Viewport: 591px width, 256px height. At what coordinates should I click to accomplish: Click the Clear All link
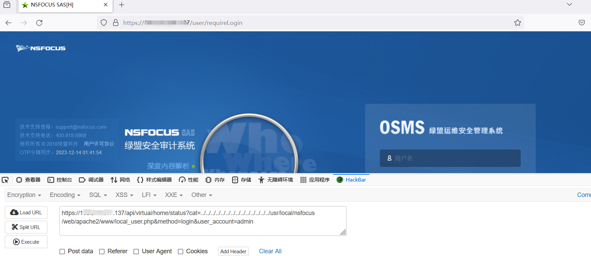270,251
